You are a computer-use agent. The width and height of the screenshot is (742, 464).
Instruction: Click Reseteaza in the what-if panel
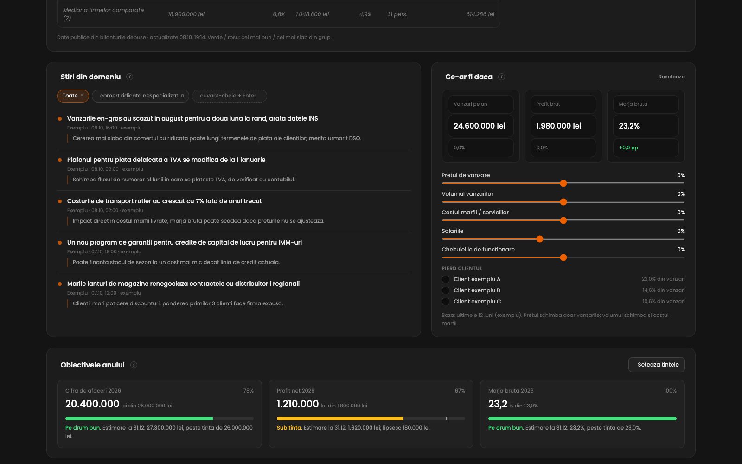pos(672,77)
